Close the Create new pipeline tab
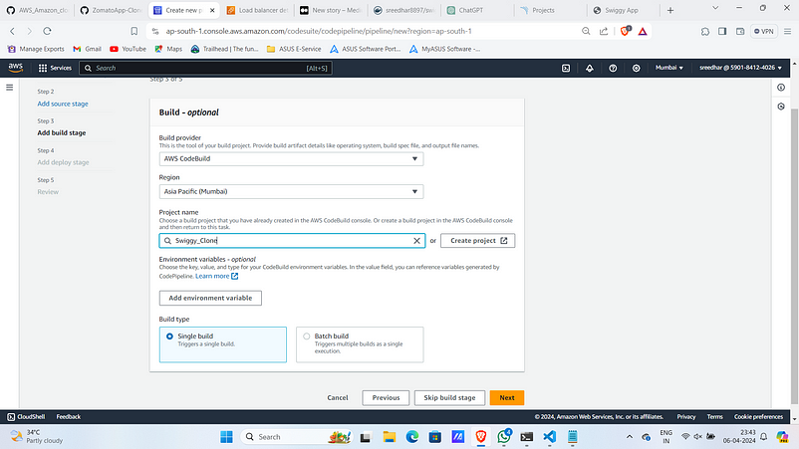 (x=212, y=10)
